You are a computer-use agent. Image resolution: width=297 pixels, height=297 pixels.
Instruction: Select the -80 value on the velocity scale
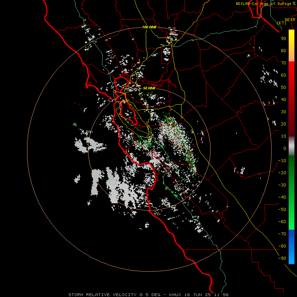tap(282, 246)
